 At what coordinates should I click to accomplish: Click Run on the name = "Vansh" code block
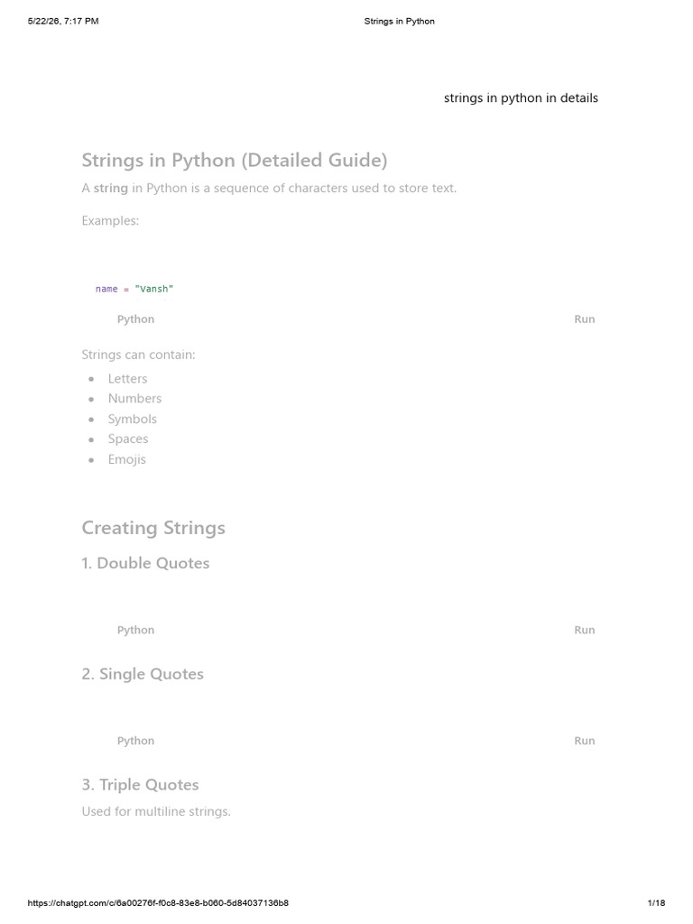coord(584,319)
